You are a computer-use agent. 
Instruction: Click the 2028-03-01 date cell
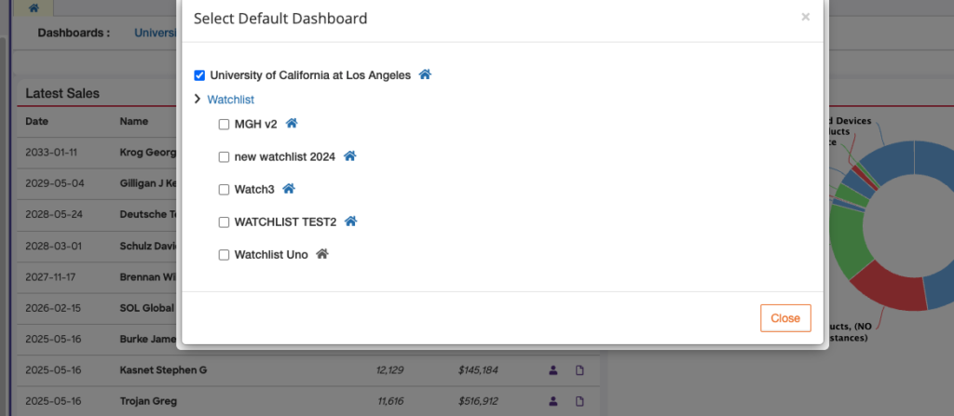click(x=53, y=247)
